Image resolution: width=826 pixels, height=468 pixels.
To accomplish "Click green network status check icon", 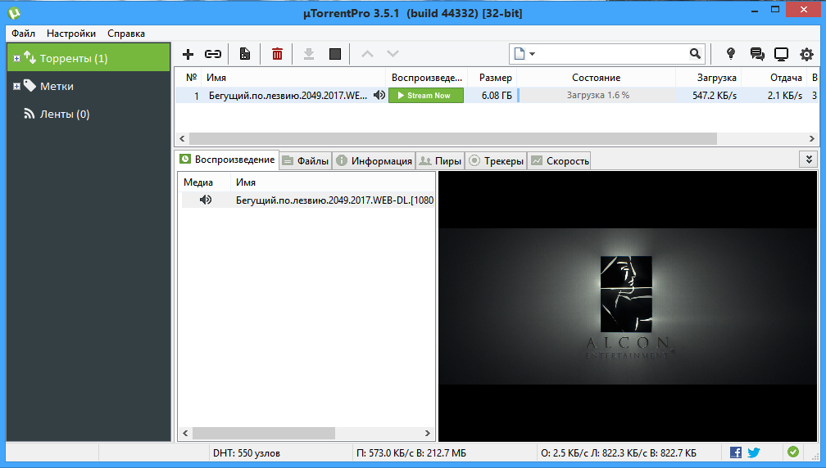I will (x=793, y=452).
